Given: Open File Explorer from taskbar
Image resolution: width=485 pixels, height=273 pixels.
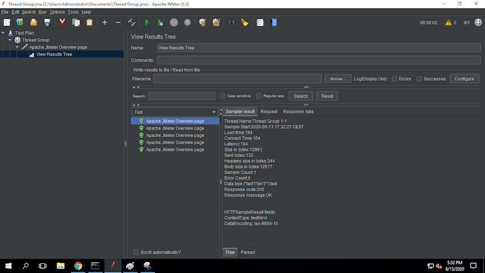Looking at the screenshot, I should coord(60,266).
